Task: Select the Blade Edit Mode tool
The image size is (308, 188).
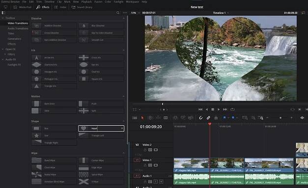Action: pos(166,117)
